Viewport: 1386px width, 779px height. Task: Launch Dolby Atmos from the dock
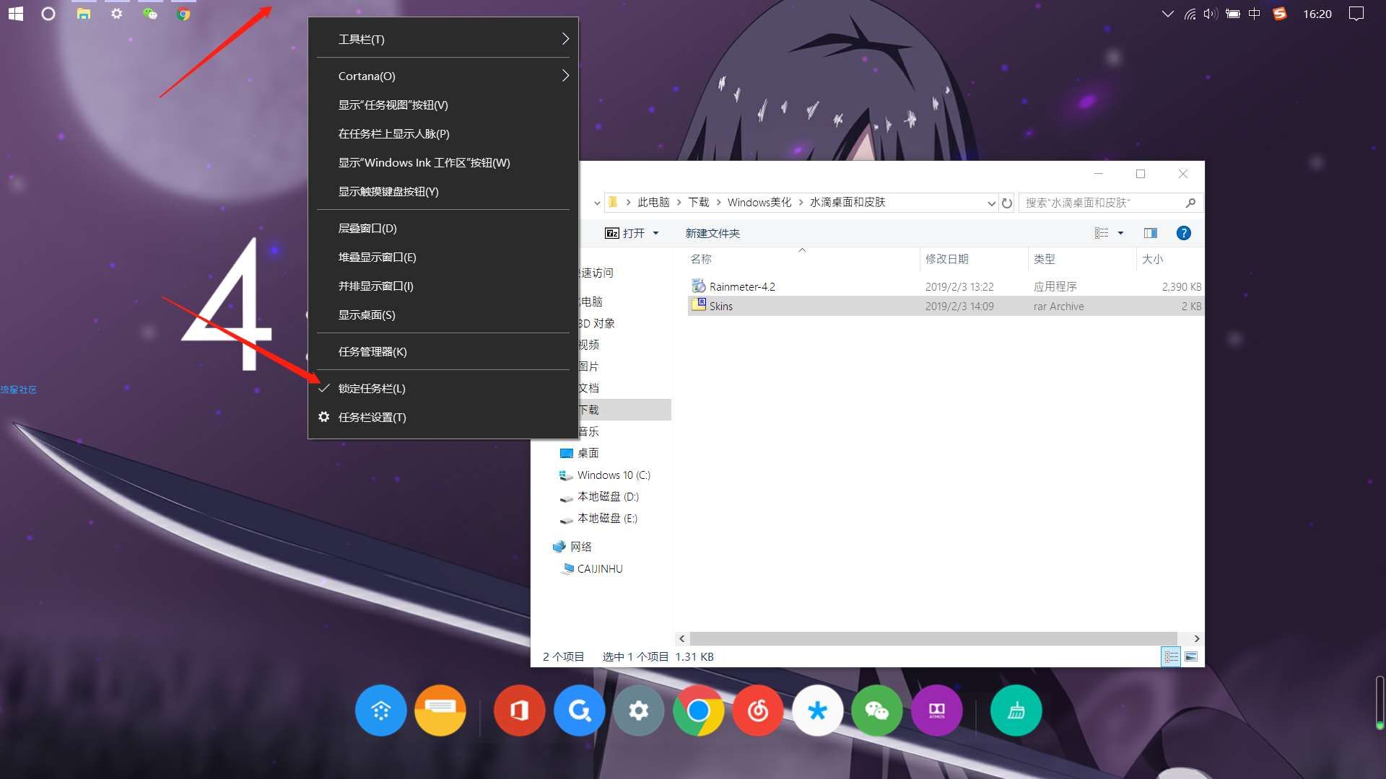click(937, 710)
